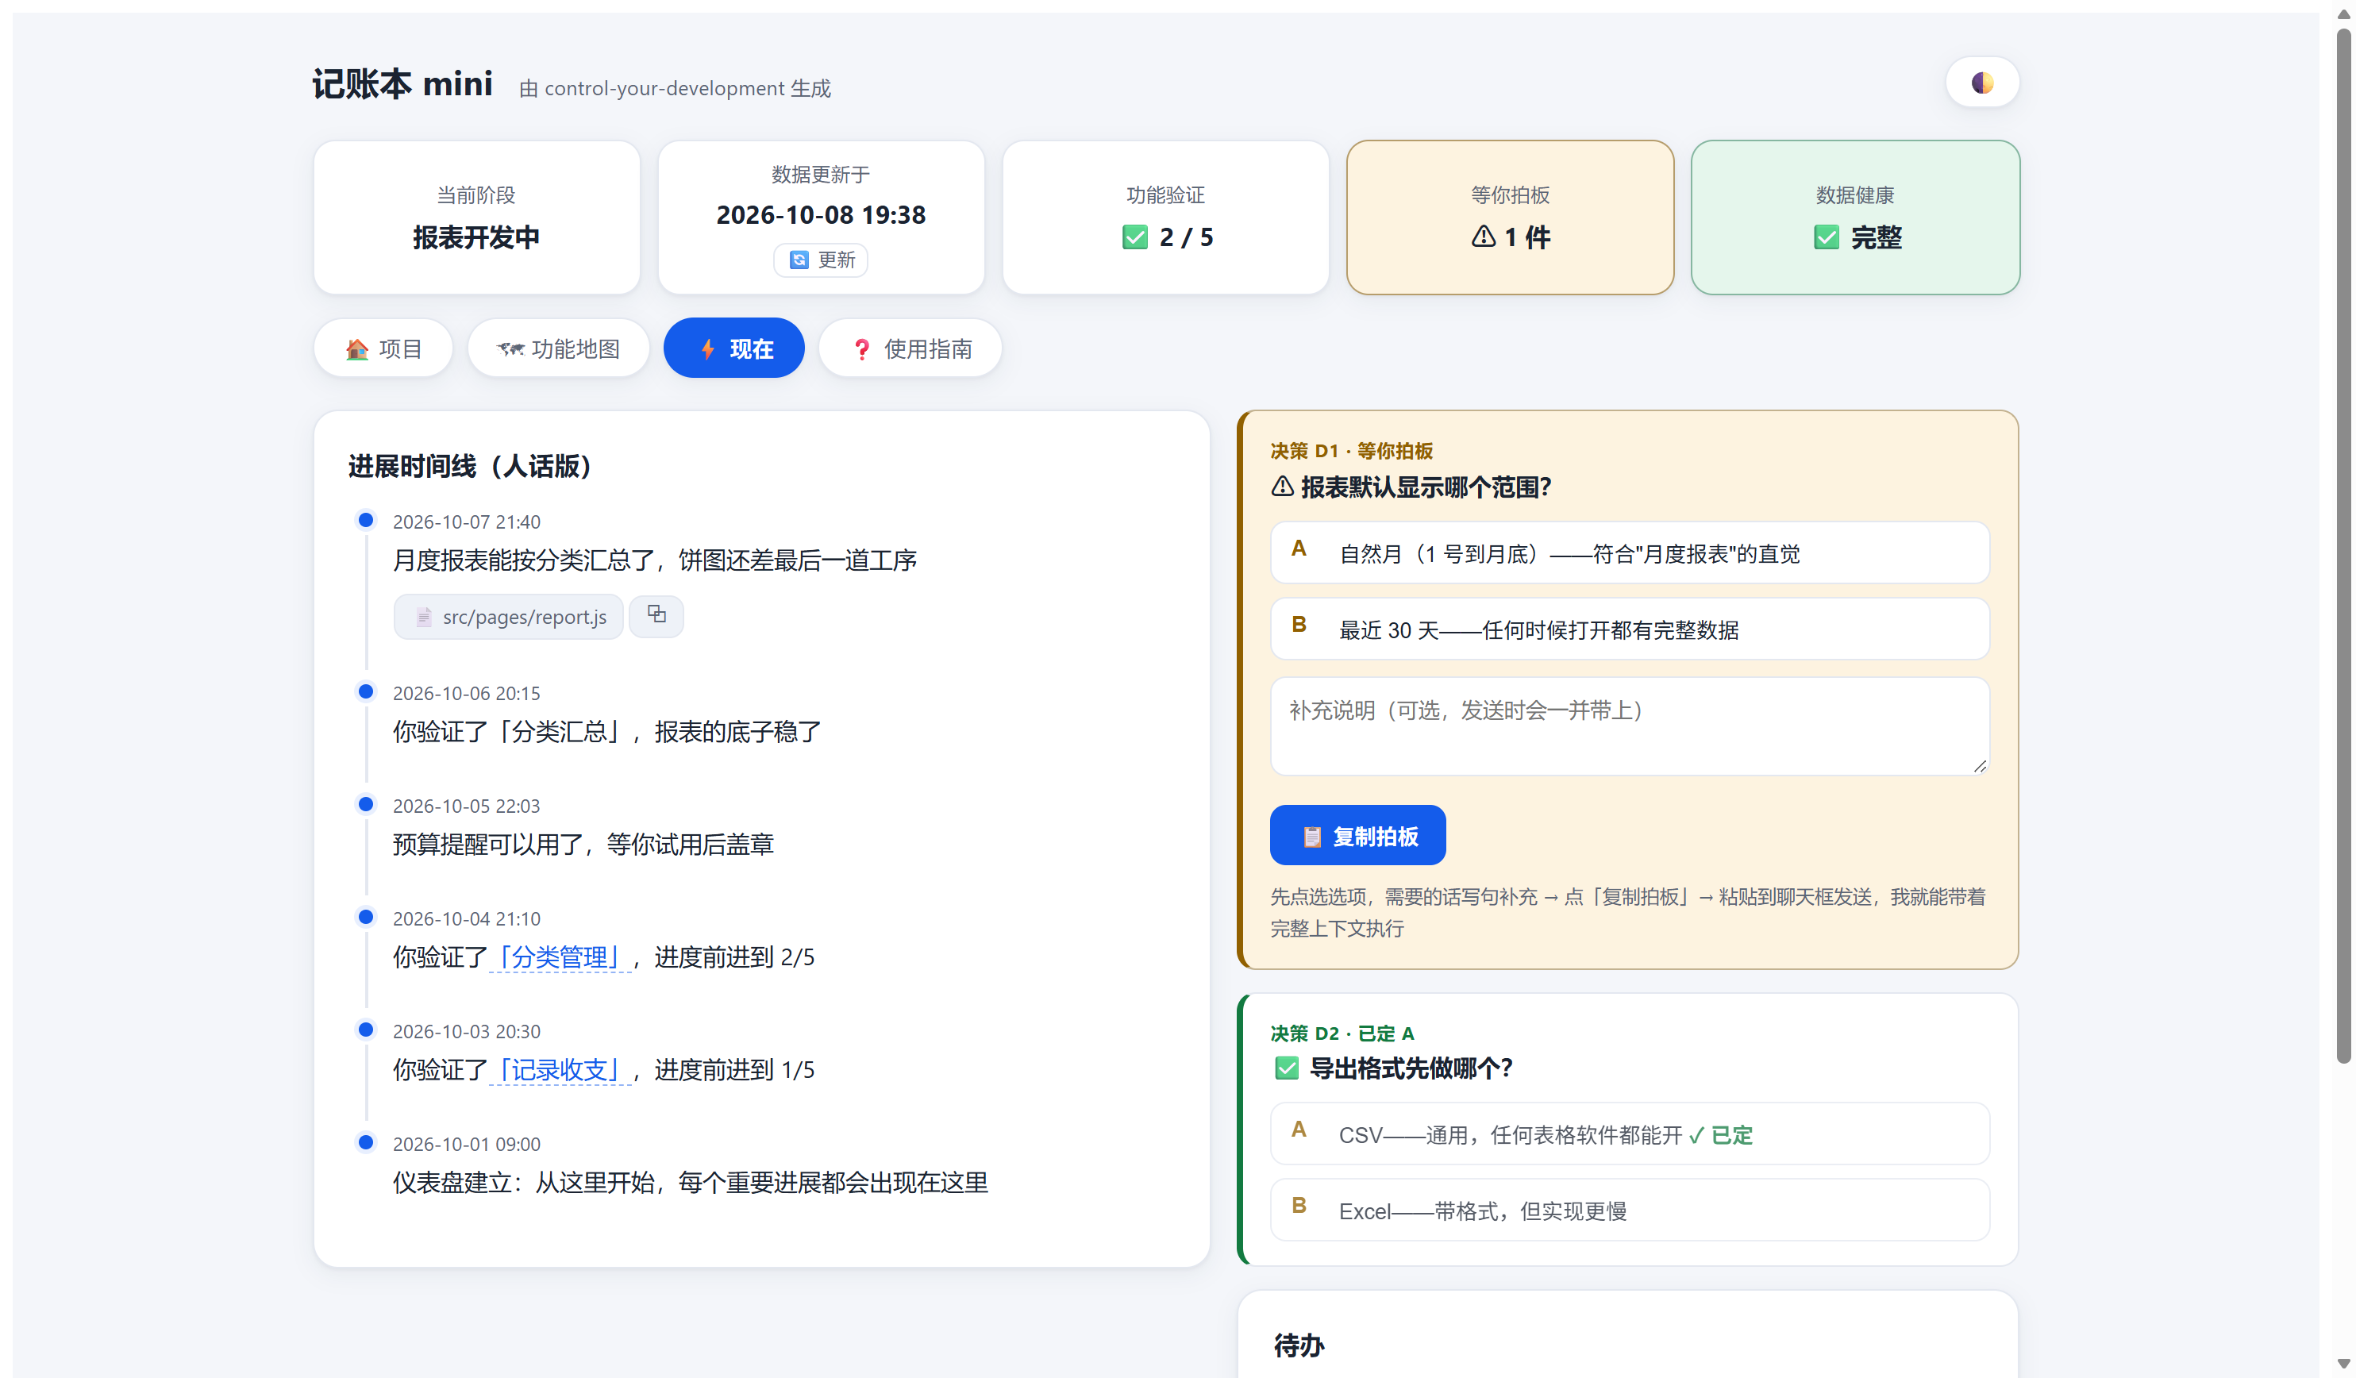Click the text 月度报表能按分类汇总了
This screenshot has height=1378, width=2356.
click(x=524, y=560)
